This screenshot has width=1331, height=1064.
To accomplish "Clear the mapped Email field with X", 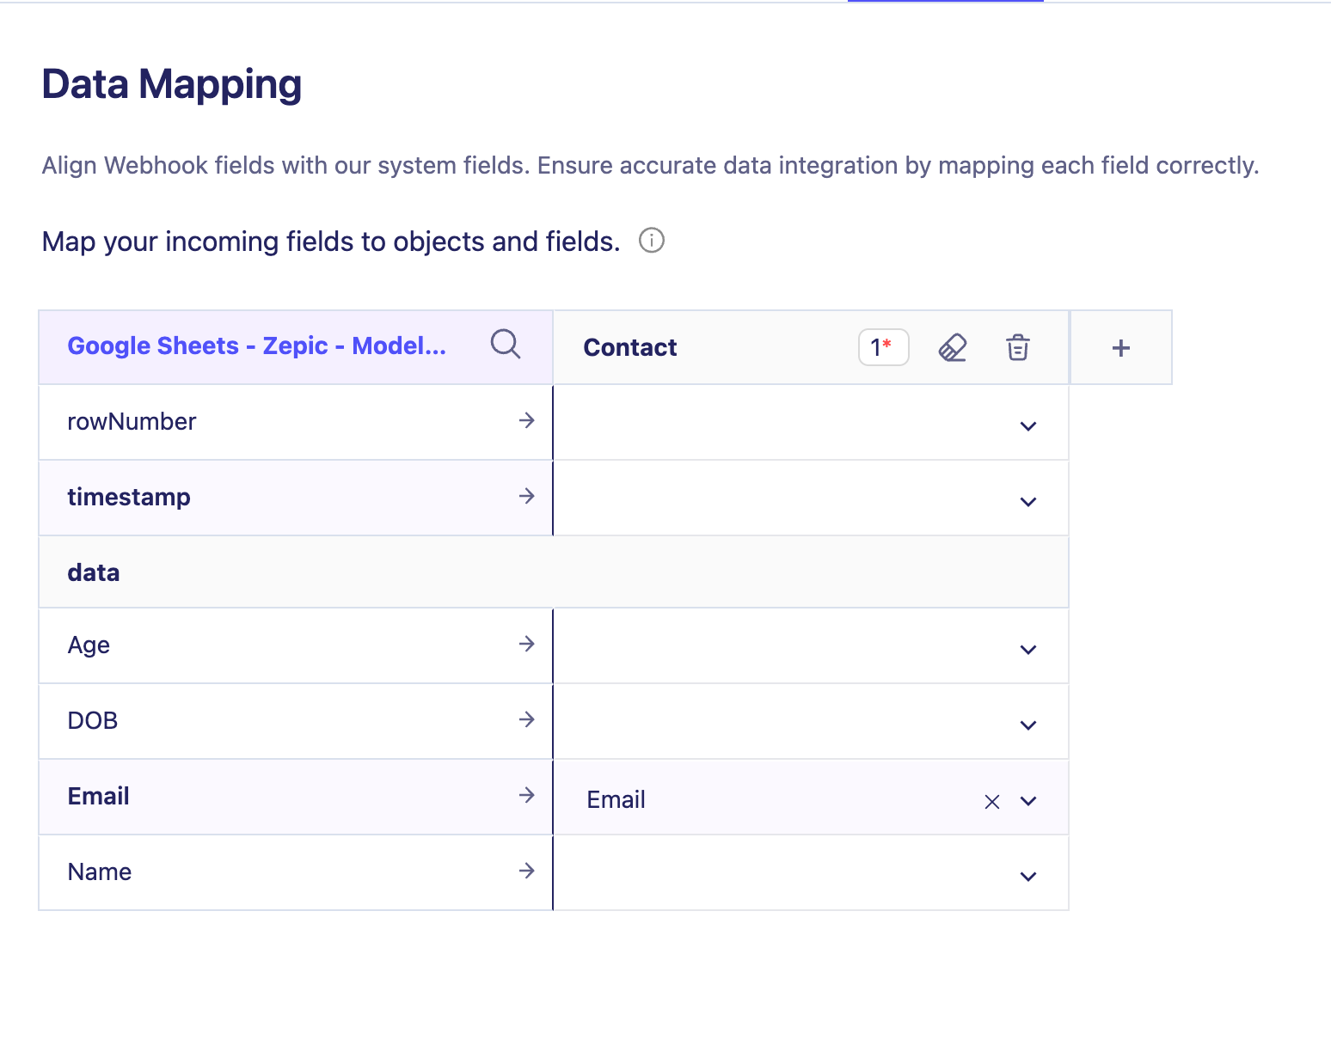I will point(991,802).
